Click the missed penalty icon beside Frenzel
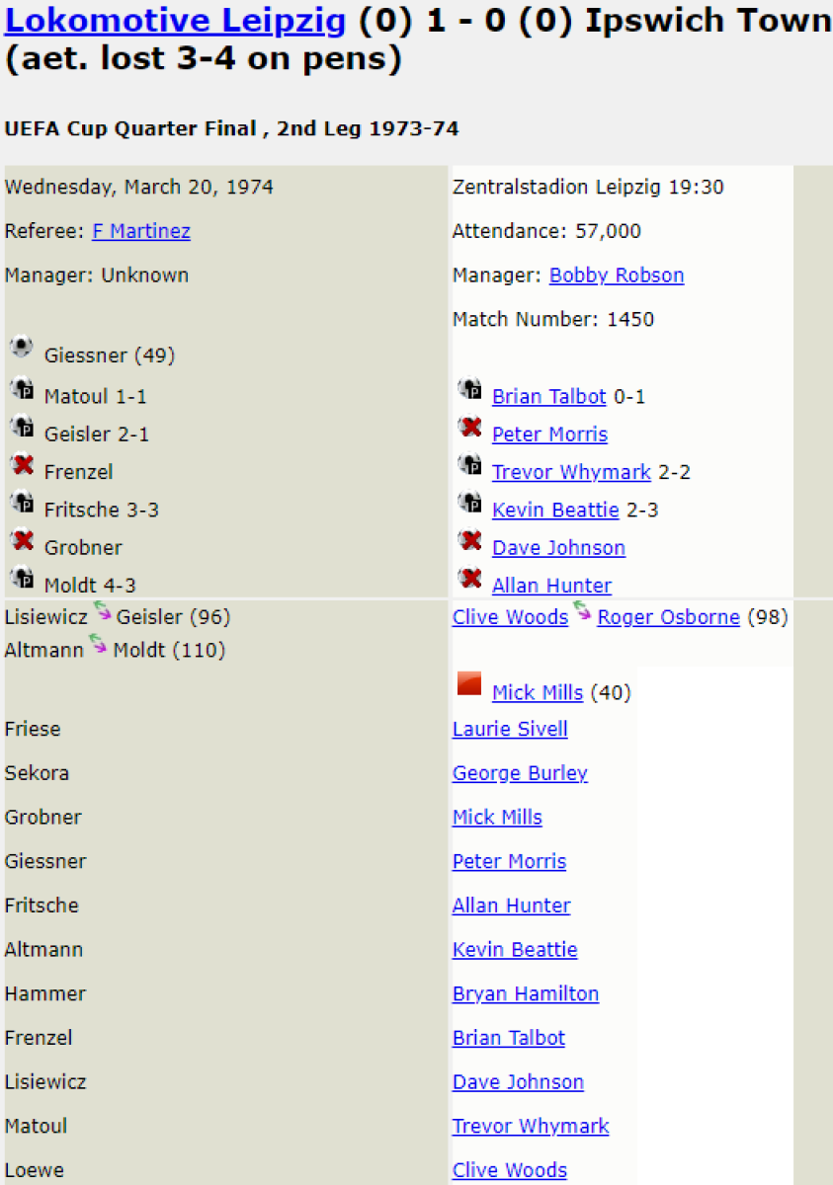This screenshot has height=1185, width=833. coord(22,464)
